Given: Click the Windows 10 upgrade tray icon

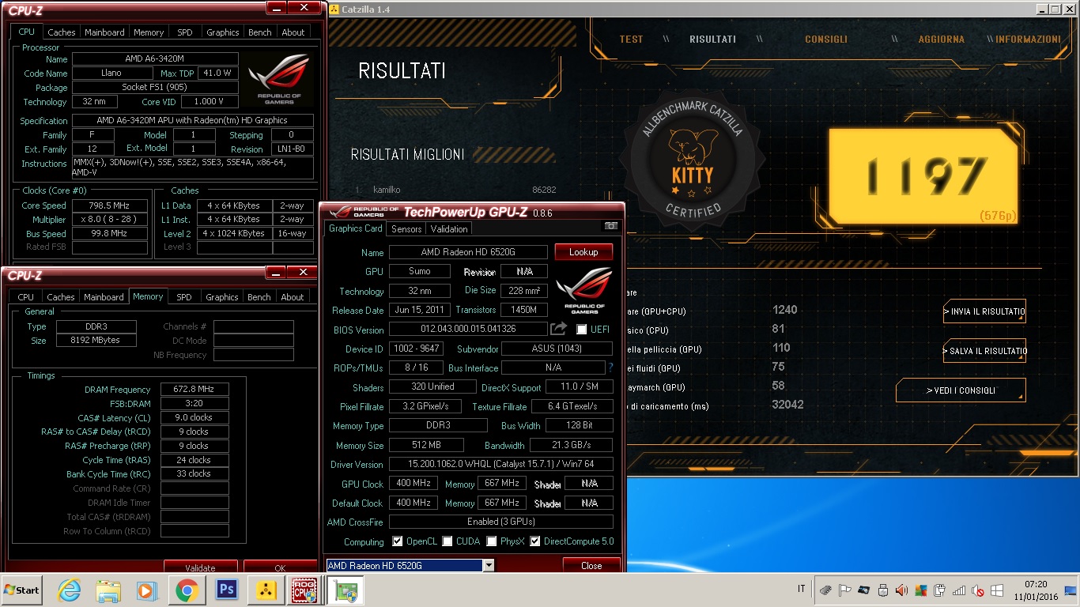Looking at the screenshot, I should coord(997,590).
